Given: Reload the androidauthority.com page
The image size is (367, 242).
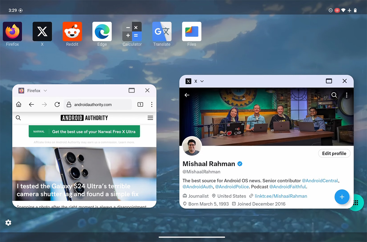Looking at the screenshot, I should 57,104.
